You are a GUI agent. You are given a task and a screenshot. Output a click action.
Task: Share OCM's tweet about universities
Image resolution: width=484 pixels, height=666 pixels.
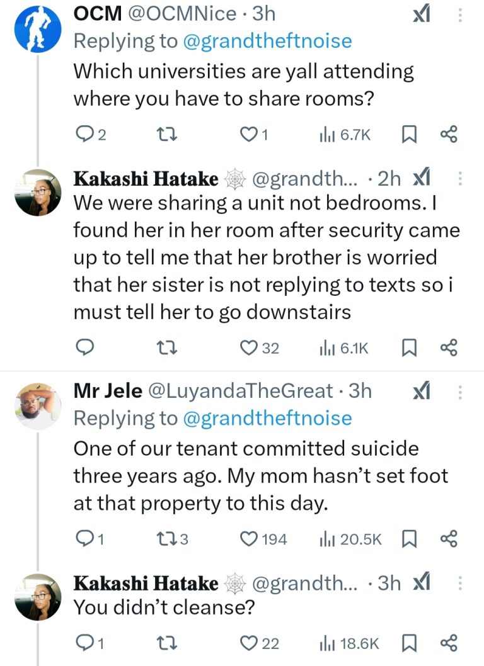click(x=448, y=134)
